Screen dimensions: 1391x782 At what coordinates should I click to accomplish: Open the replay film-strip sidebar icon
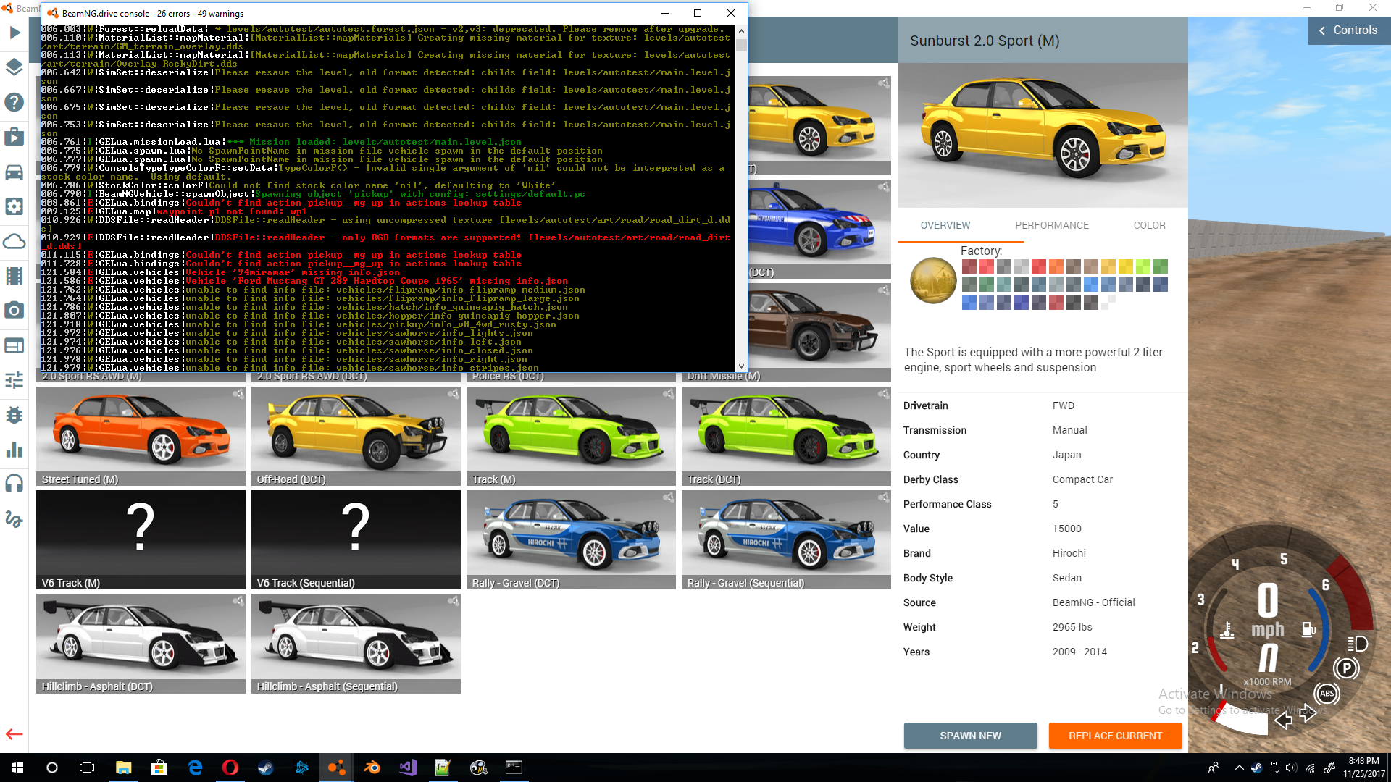coord(14,276)
